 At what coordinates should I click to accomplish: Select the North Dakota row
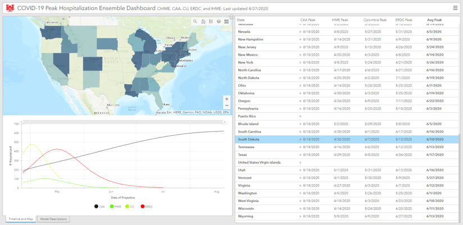tap(347, 78)
